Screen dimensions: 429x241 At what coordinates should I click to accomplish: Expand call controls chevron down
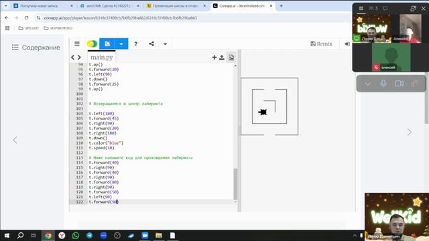click(x=368, y=83)
